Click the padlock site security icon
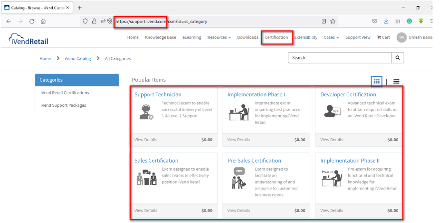 [94, 21]
